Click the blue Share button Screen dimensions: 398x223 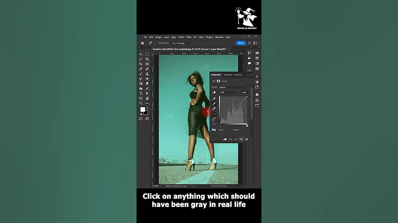[240, 43]
